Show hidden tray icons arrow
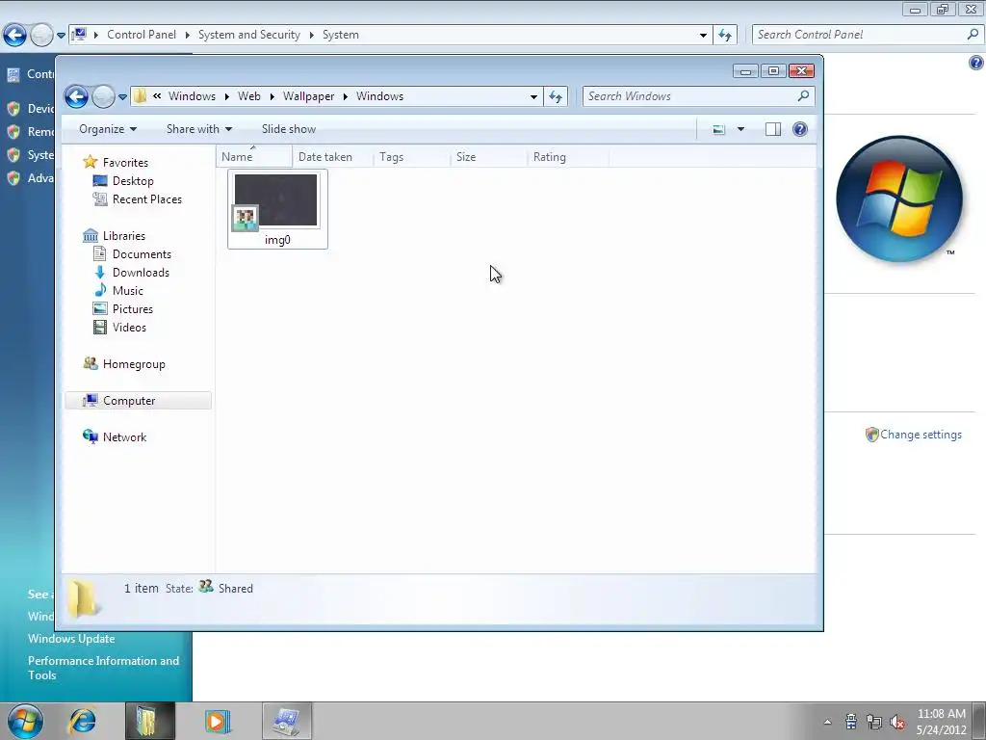 (827, 722)
